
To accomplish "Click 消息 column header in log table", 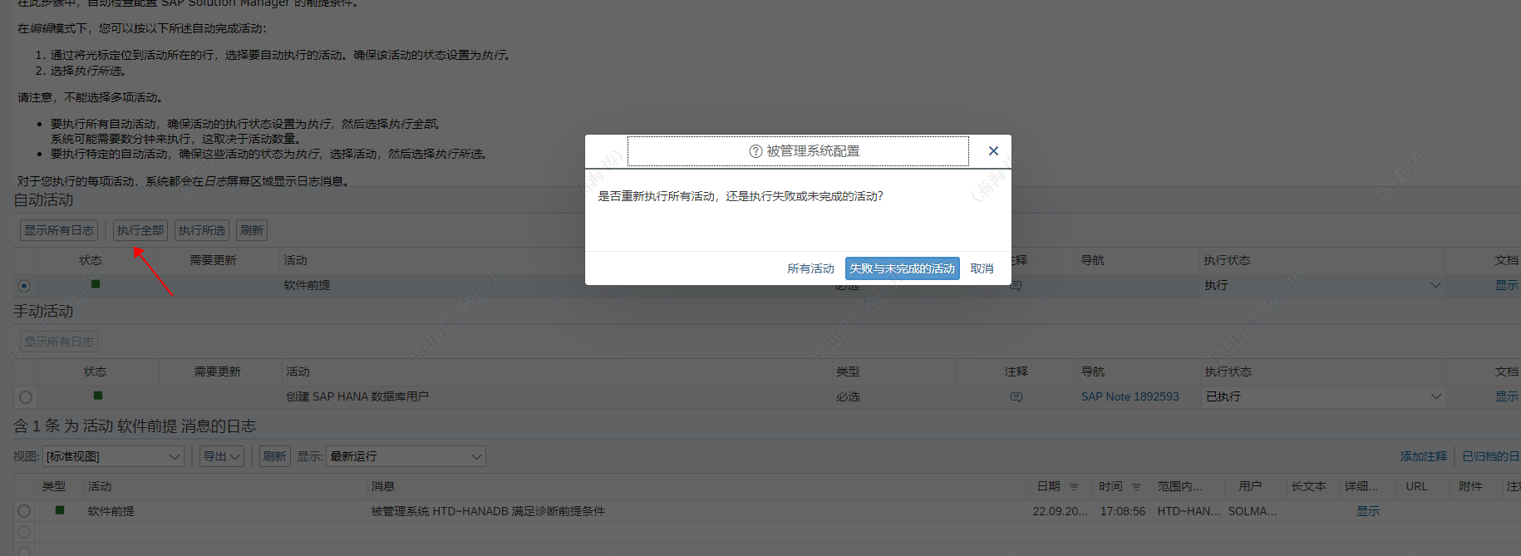I will (x=382, y=486).
